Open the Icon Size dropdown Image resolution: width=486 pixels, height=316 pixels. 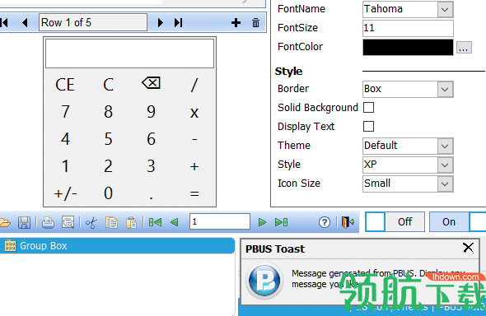pyautogui.click(x=445, y=184)
